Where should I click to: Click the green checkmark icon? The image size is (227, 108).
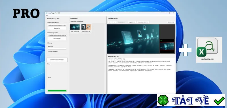(x=219, y=100)
